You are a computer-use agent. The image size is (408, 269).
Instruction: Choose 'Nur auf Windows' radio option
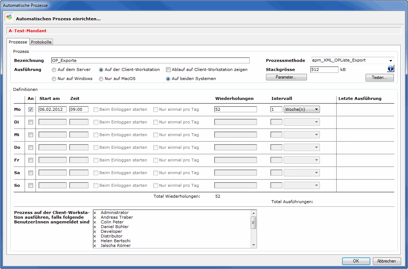[54, 79]
